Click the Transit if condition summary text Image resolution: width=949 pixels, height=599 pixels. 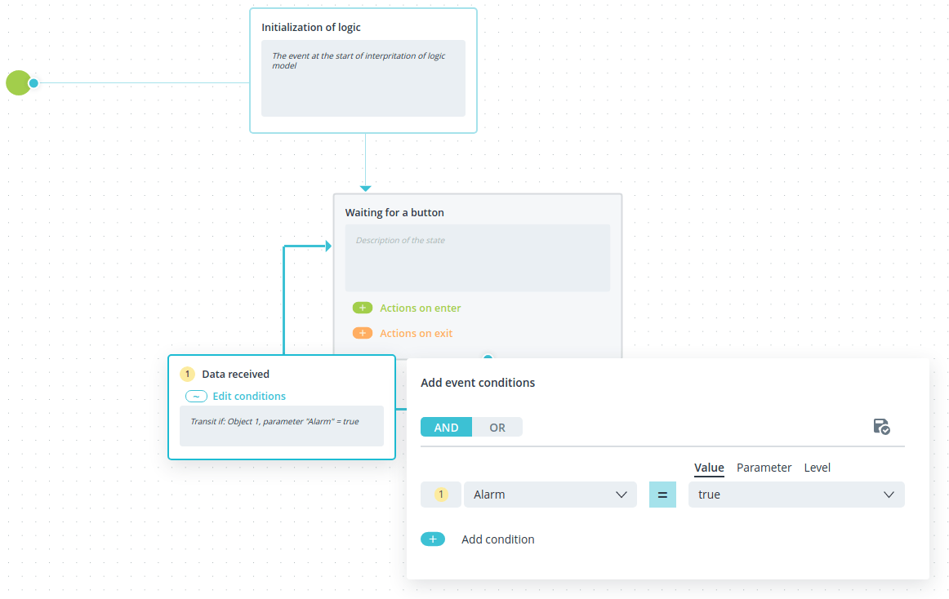(274, 421)
